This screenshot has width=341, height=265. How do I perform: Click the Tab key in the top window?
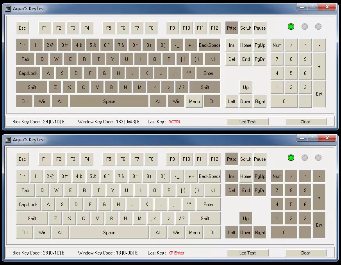tap(25, 59)
